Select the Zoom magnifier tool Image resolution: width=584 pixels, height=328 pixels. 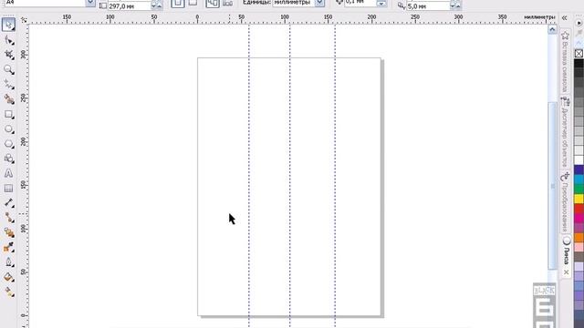tap(8, 69)
